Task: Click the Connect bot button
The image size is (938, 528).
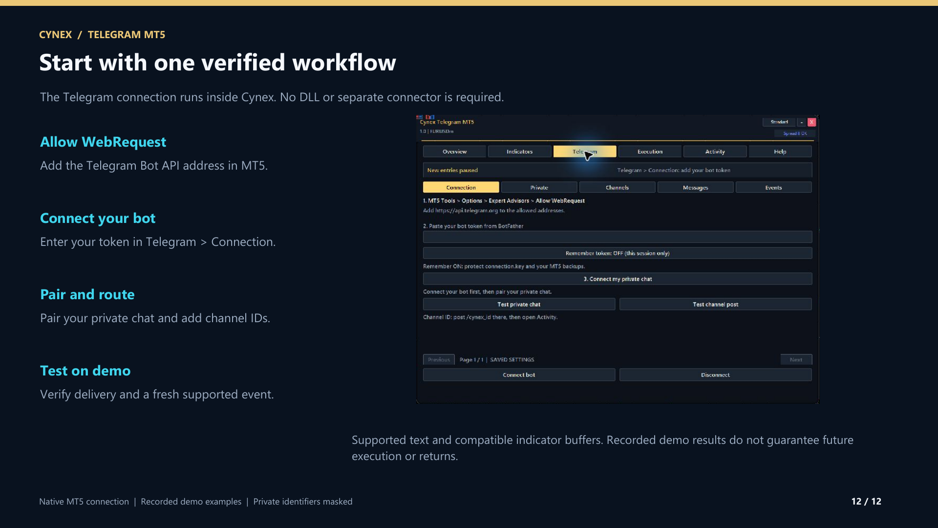Action: (x=519, y=375)
